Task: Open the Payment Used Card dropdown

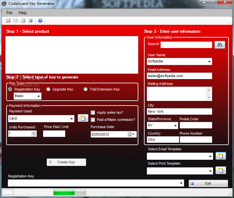Action: 71,119
